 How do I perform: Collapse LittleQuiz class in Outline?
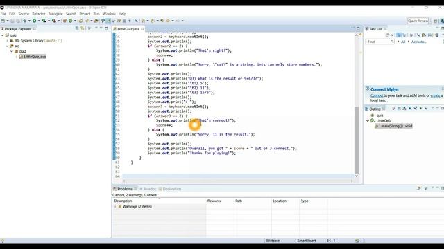pyautogui.click(x=368, y=120)
